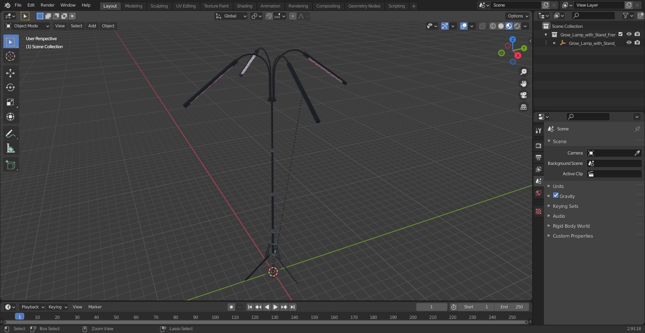
Task: Select the Scale tool
Action: 10,102
